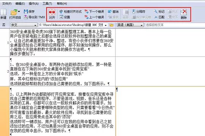The width and height of the screenshot is (205, 136).
Task: Undo with the 撤消 button
Action: tap(113, 12)
